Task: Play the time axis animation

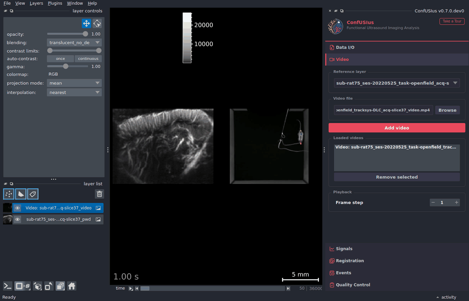Action: coord(131,289)
